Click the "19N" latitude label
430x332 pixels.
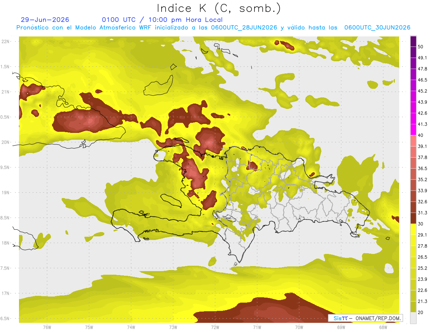tap(5, 193)
